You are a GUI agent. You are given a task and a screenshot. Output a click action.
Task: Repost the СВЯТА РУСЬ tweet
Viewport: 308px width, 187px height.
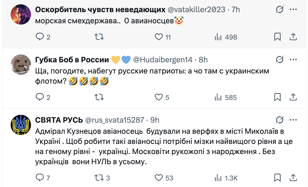coord(99,178)
